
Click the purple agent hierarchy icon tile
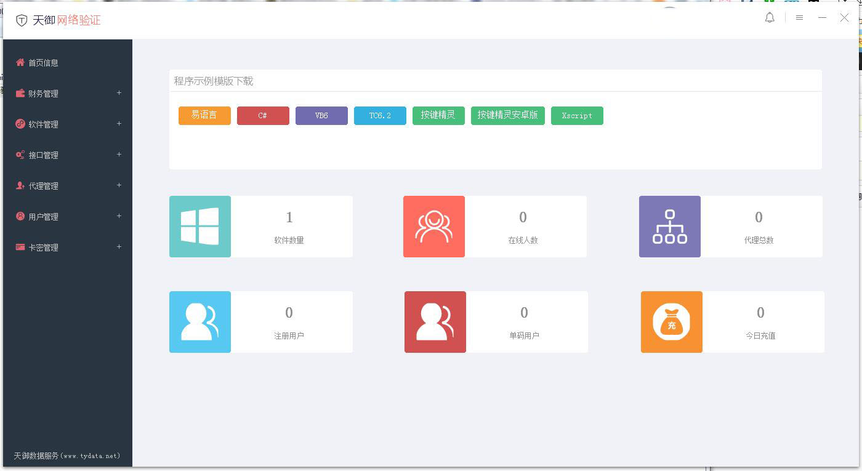pos(670,227)
